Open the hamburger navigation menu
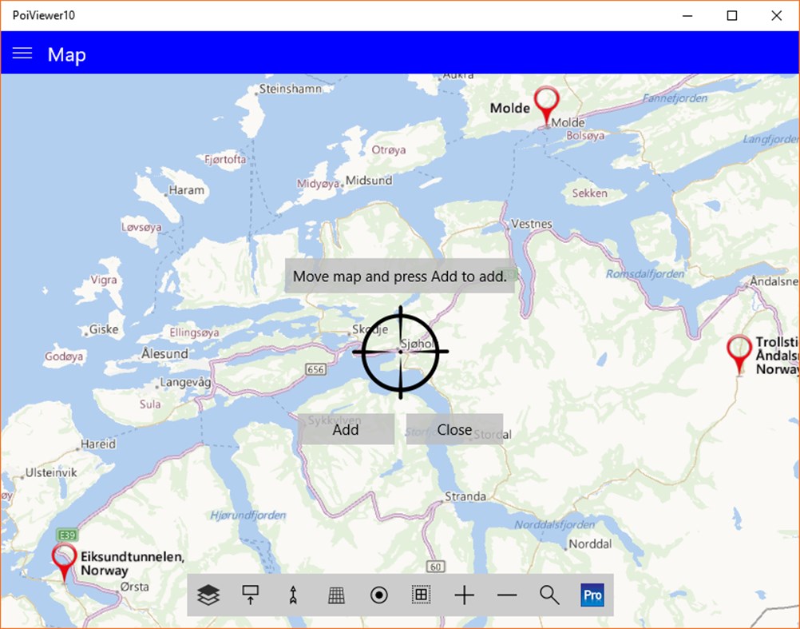800x629 pixels. (22, 54)
